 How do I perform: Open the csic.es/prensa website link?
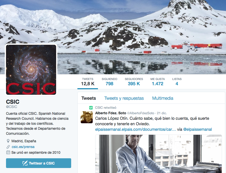pyautogui.click(x=23, y=147)
